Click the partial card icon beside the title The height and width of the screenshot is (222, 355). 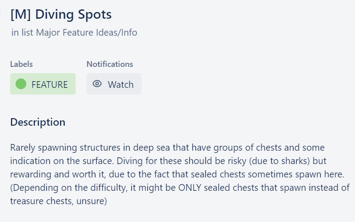(0, 13)
